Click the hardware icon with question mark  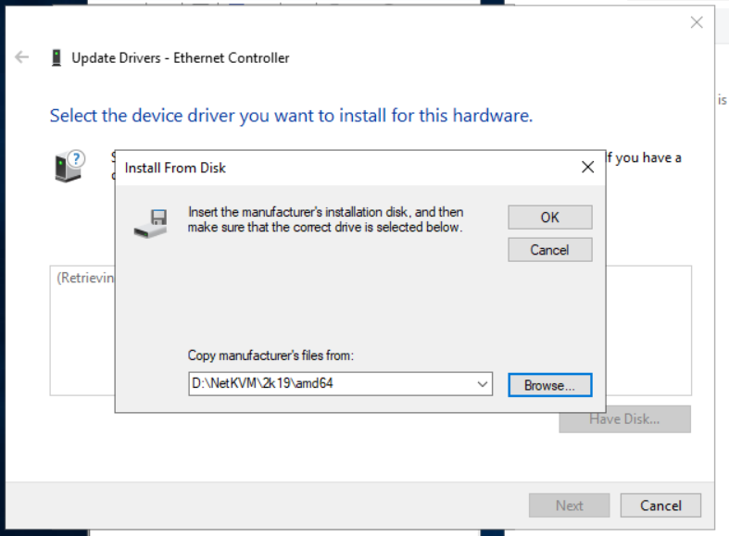coord(69,166)
